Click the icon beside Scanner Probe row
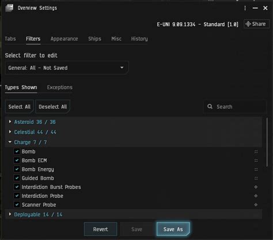Screen dimensions: 273x240 [256, 205]
